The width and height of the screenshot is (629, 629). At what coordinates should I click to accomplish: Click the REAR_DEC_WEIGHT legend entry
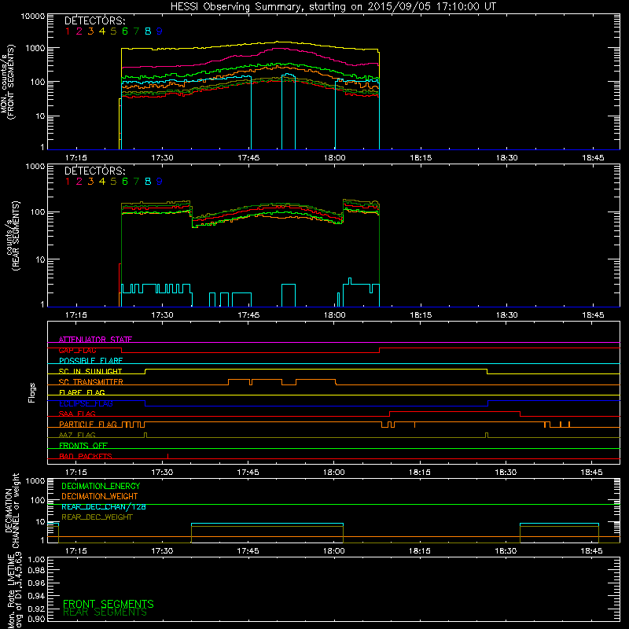click(x=97, y=517)
